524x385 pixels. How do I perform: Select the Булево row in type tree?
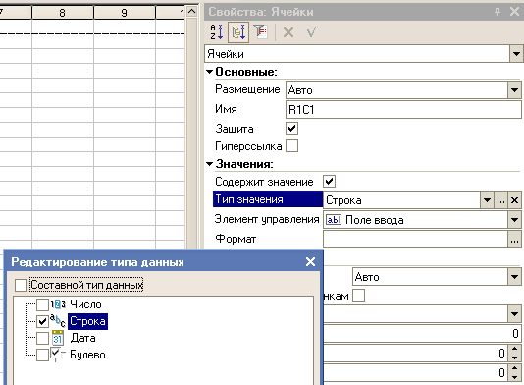87,355
